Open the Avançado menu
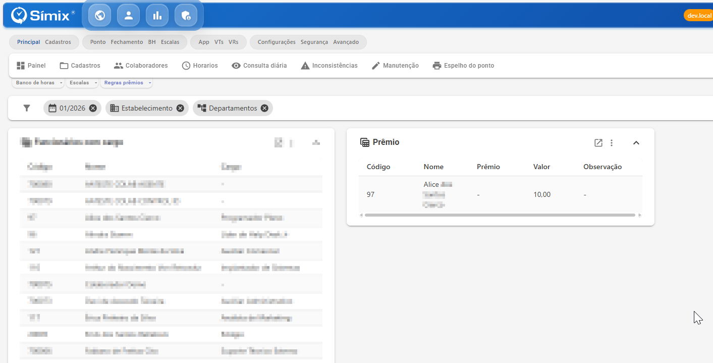 (346, 42)
